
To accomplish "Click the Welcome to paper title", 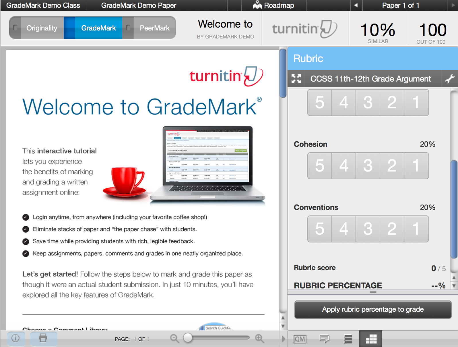I will click(225, 24).
